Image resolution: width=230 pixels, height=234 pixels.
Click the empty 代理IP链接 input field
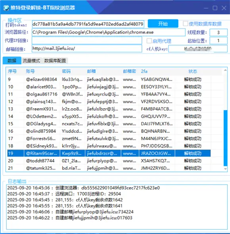pyautogui.click(x=87, y=40)
